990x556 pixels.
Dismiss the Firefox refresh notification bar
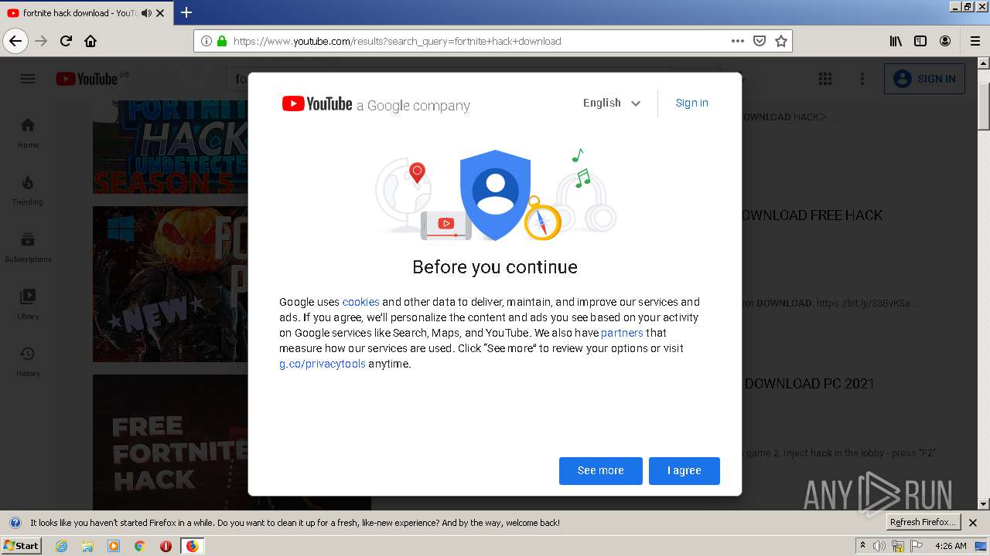[973, 523]
